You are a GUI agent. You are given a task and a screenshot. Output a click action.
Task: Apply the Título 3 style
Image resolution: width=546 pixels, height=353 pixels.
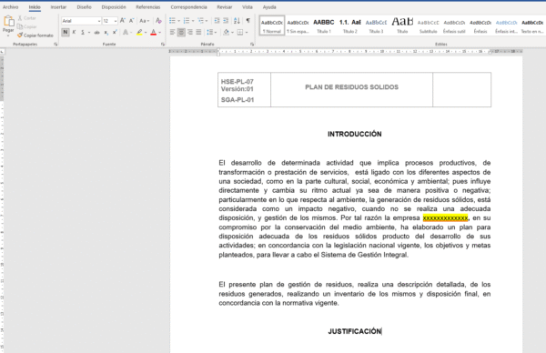point(376,25)
